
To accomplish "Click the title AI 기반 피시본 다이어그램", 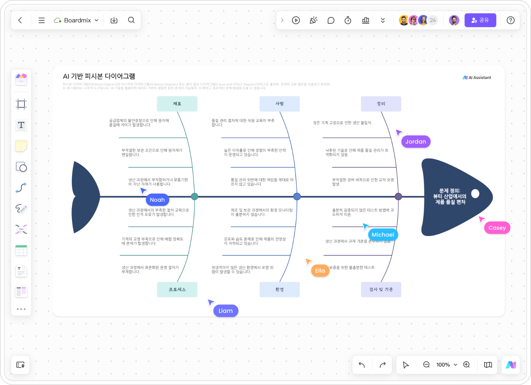I will tap(99, 76).
